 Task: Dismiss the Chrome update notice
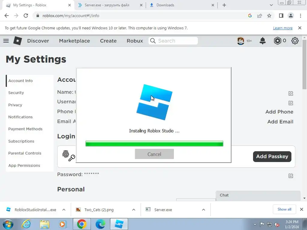coord(300,28)
